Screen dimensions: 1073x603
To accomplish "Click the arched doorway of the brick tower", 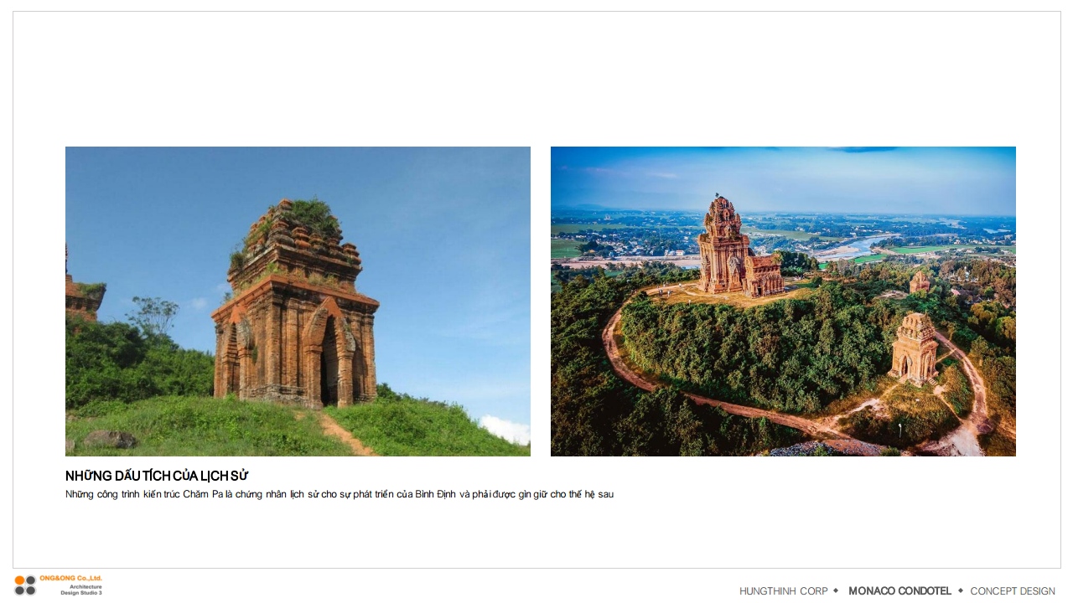I will [329, 360].
